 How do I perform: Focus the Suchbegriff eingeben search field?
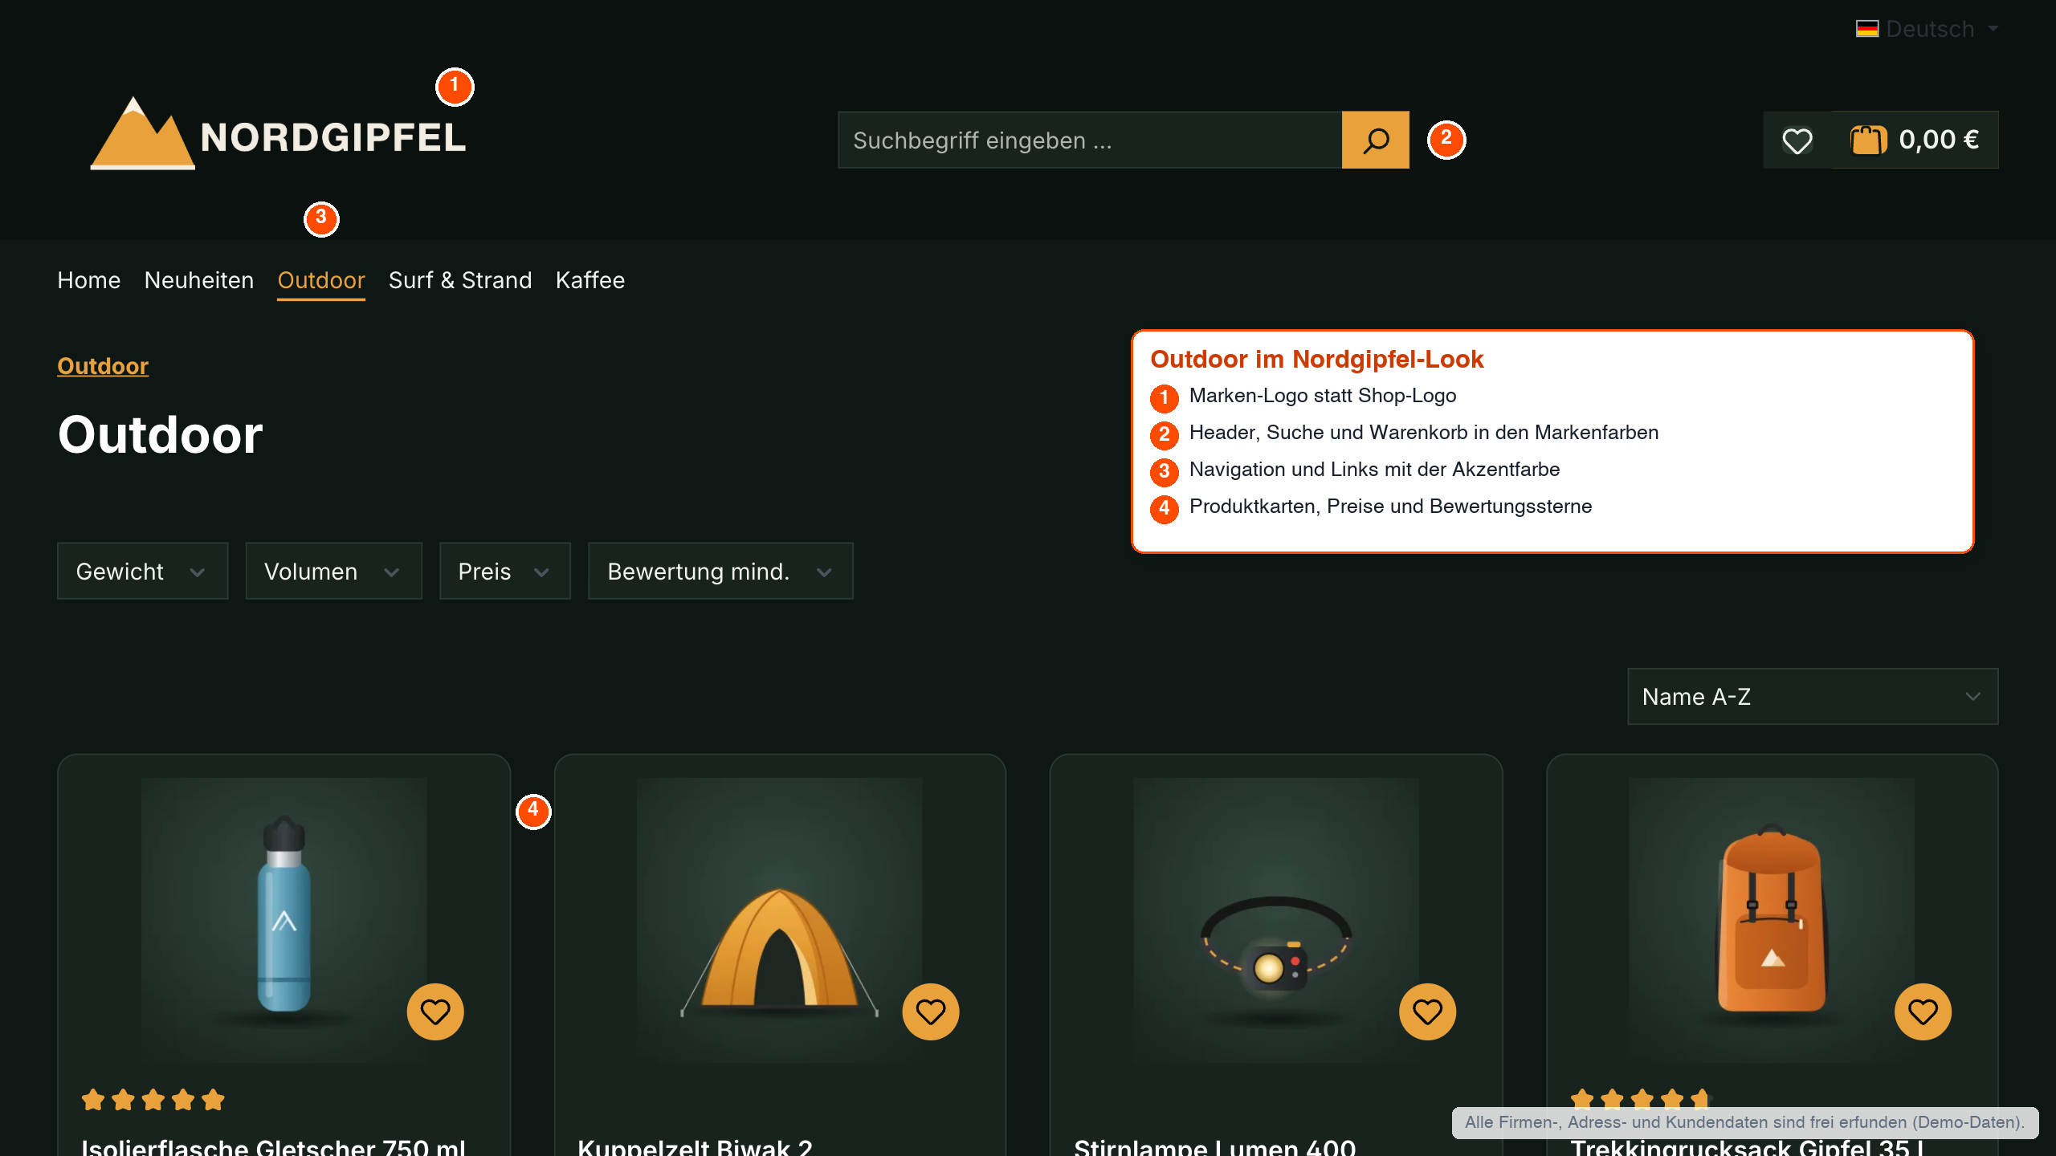click(1090, 140)
